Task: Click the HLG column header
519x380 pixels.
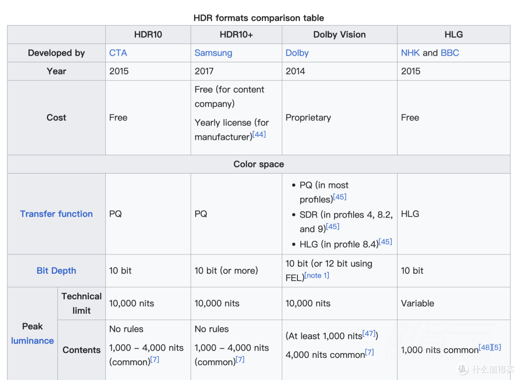Action: (454, 35)
